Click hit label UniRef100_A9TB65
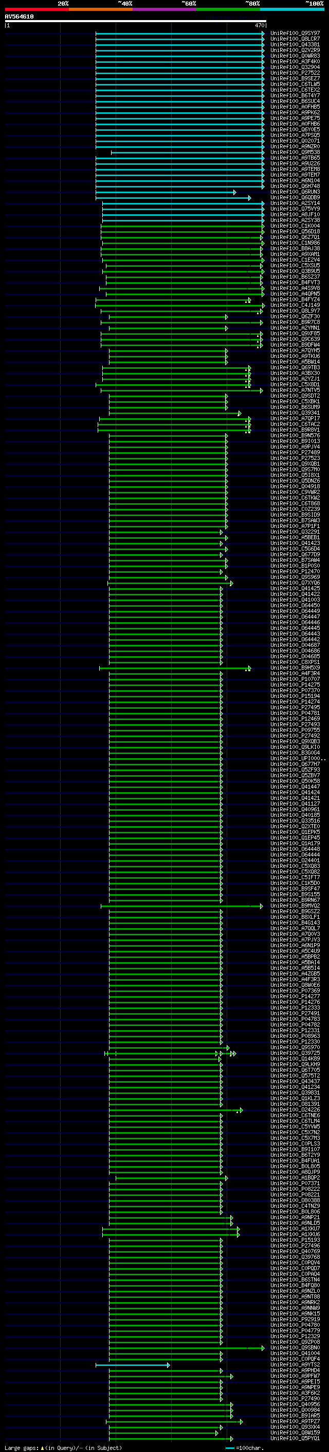 pos(295,158)
